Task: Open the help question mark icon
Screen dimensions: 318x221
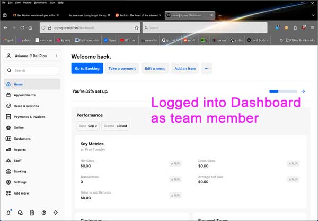Action: point(44,213)
